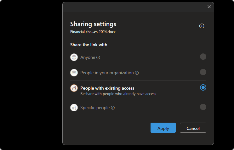
Task: Click the Anyone option label
Action: click(x=88, y=58)
